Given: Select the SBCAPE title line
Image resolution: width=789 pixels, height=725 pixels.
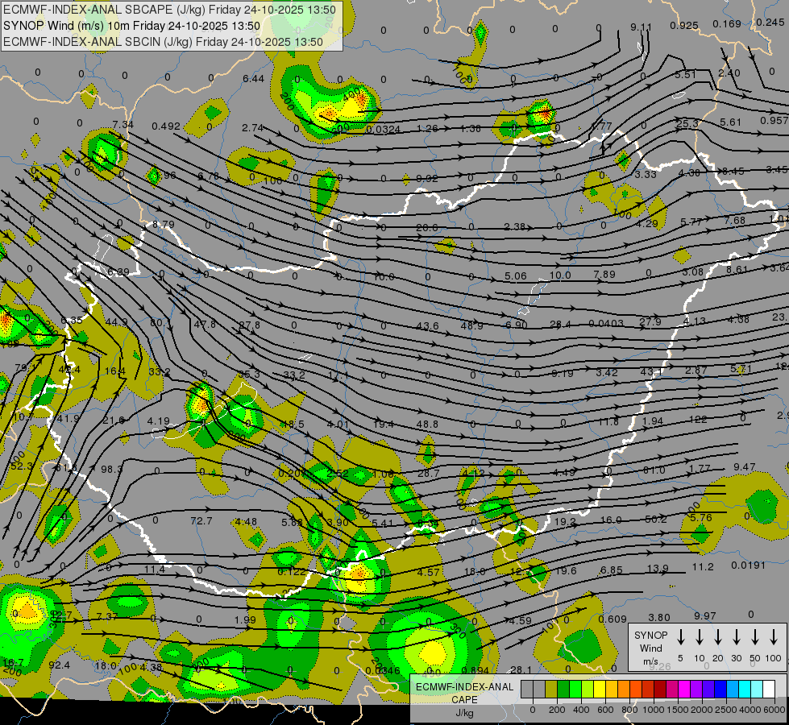Looking at the screenshot, I should (x=169, y=9).
